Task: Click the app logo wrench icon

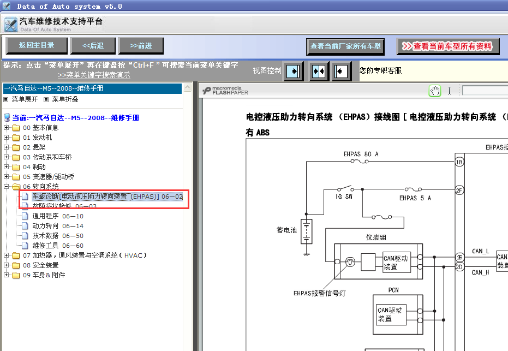Action: (x=11, y=25)
